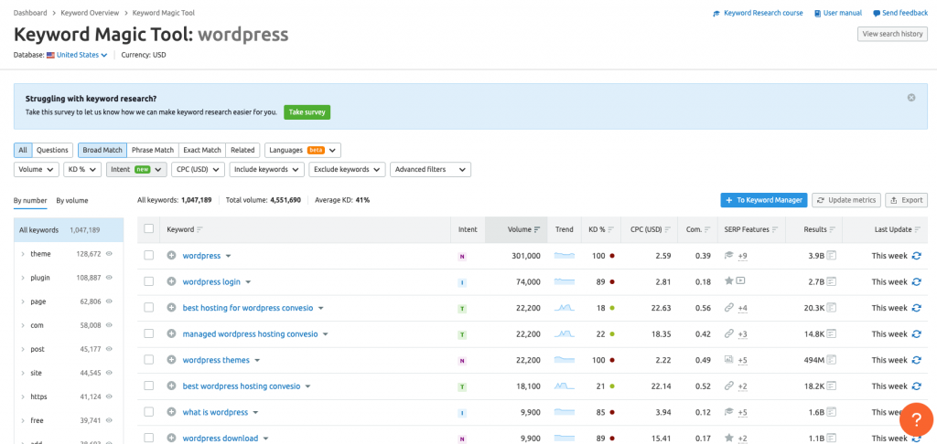
Task: Add what is wordpress via plus icon
Action: pyautogui.click(x=171, y=412)
